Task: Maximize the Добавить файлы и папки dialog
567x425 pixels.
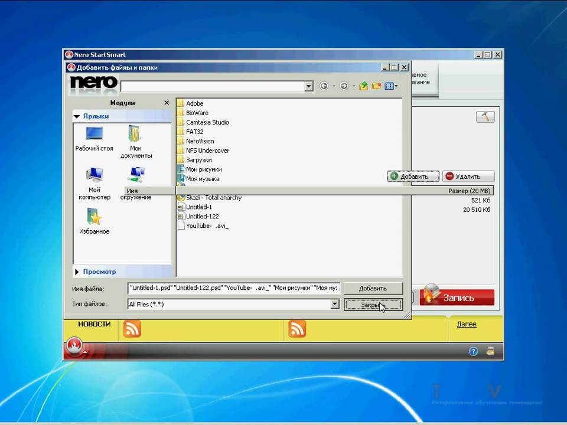Action: click(394, 67)
